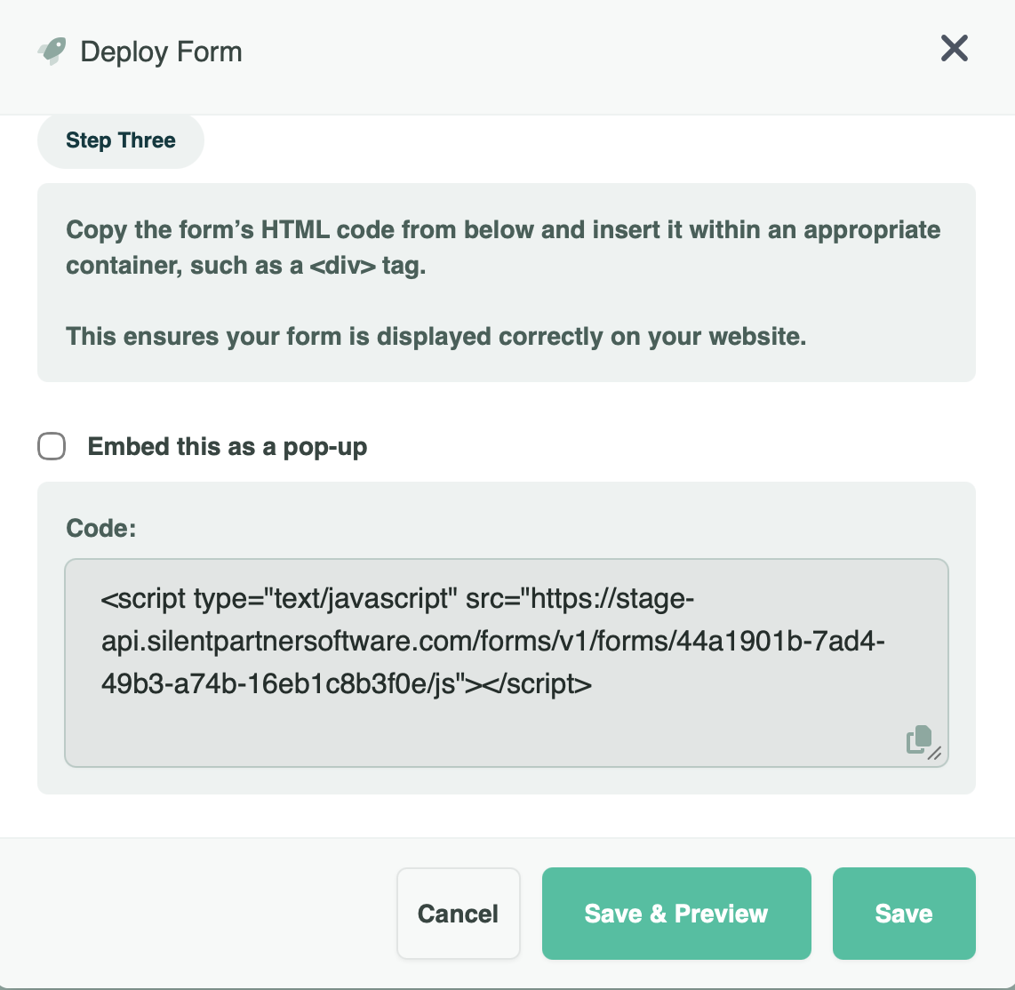Click the 'Code:' label
Viewport: 1015px width, 990px height.
(101, 528)
